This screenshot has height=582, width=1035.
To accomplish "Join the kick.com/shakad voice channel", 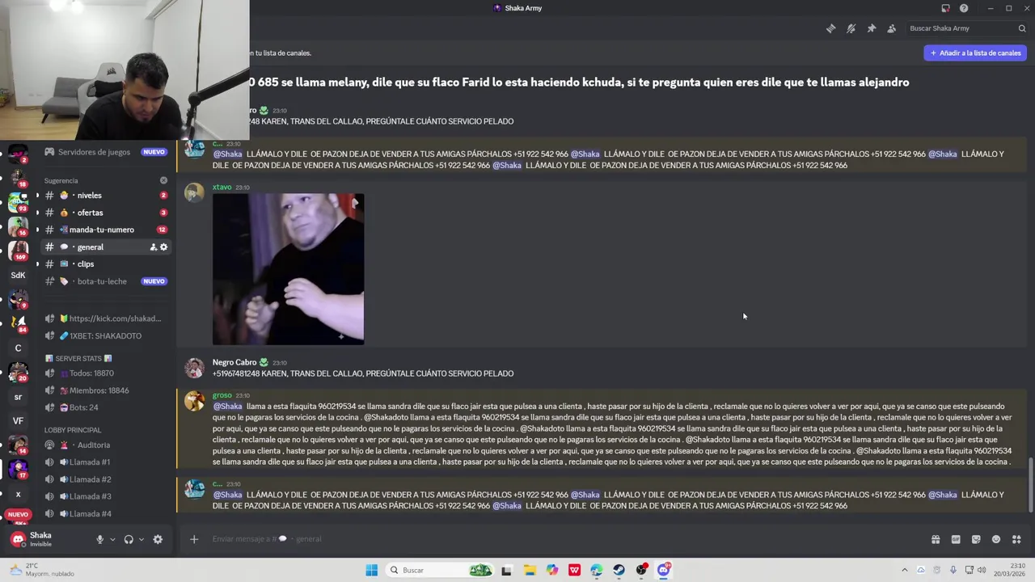I will tap(105, 318).
